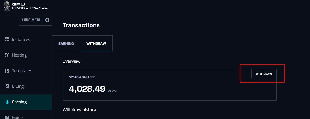Navigate to the Billing text link
Screen dimensions: 310x119
pos(18,86)
